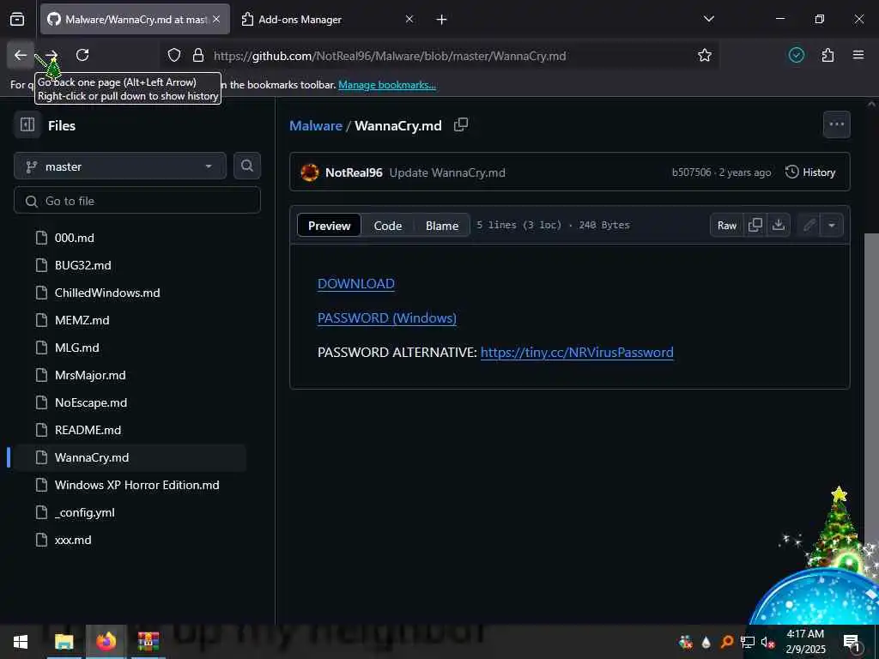Image resolution: width=879 pixels, height=659 pixels.
Task: Switch to Code view
Action: pos(388,226)
